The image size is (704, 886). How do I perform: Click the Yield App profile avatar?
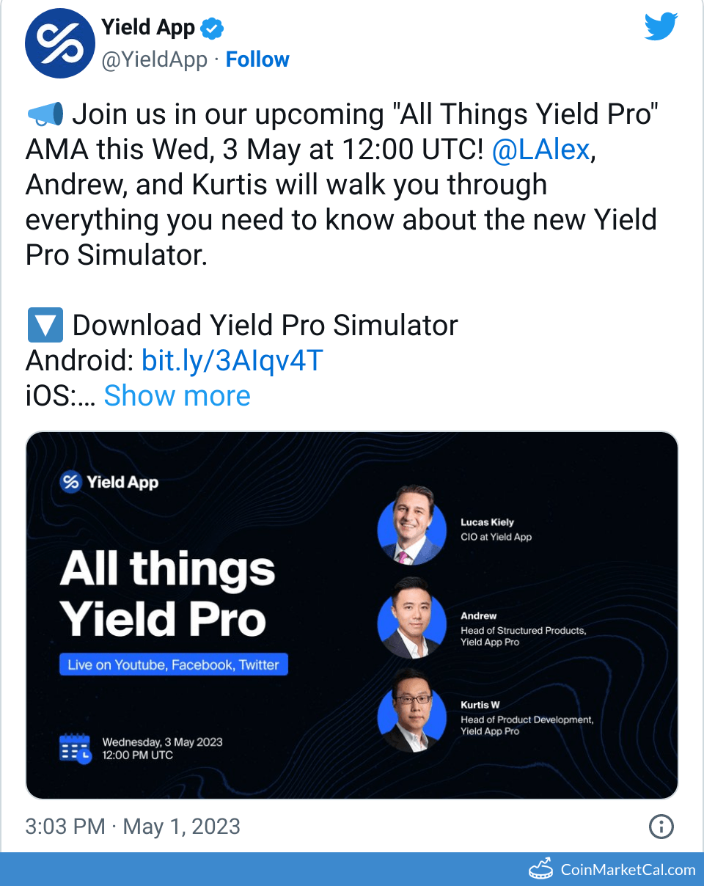61,43
